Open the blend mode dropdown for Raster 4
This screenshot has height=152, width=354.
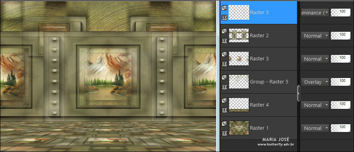pyautogui.click(x=315, y=105)
